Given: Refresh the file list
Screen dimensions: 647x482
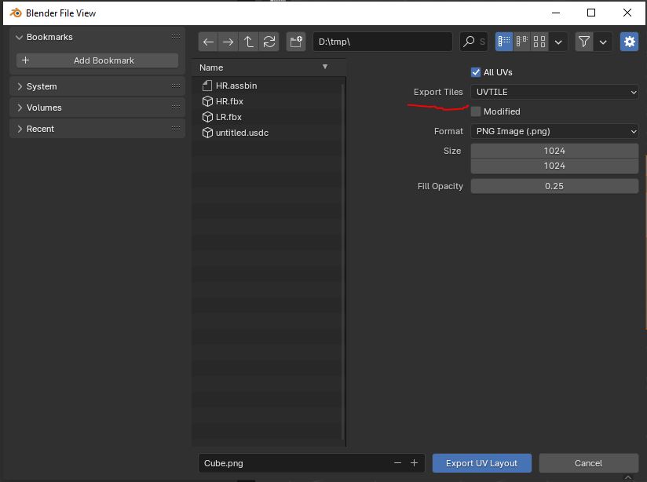Looking at the screenshot, I should click(269, 42).
